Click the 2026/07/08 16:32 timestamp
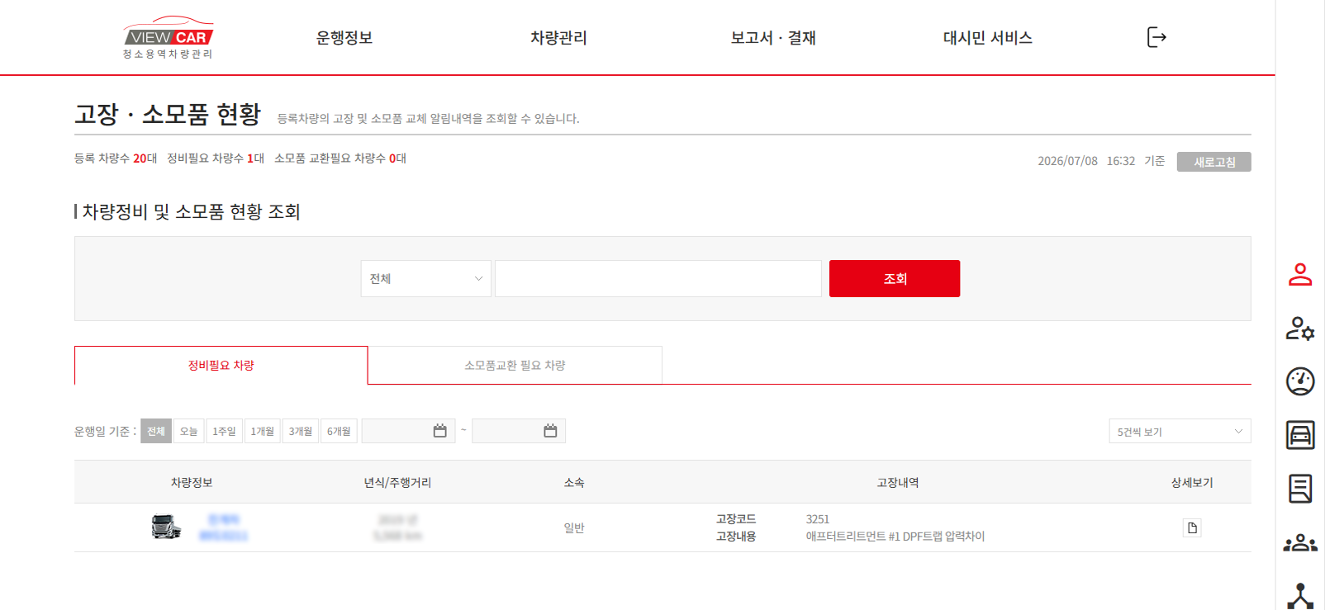1325x610 pixels. point(1086,161)
